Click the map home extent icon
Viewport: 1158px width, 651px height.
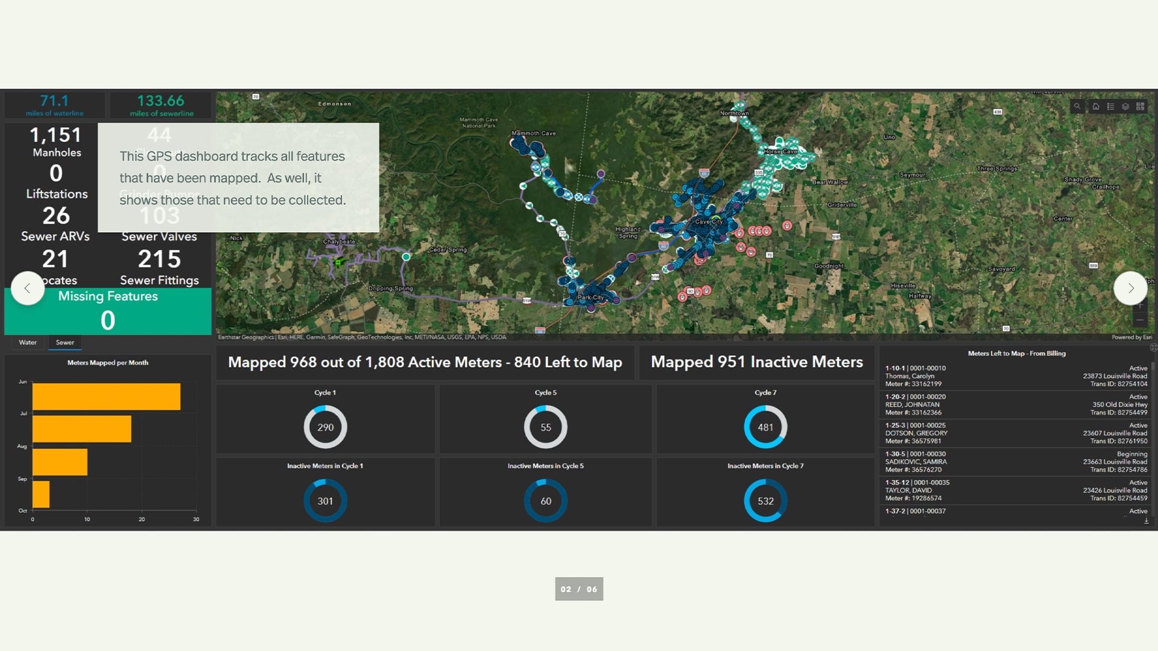[1096, 106]
